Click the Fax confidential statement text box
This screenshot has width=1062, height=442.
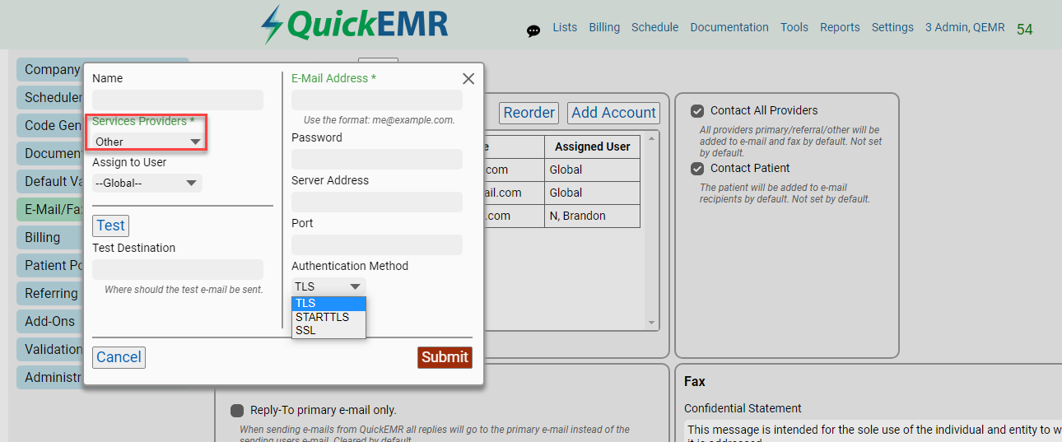pos(873,431)
